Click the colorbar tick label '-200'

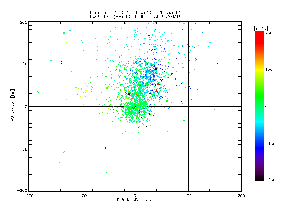[x=270, y=180]
